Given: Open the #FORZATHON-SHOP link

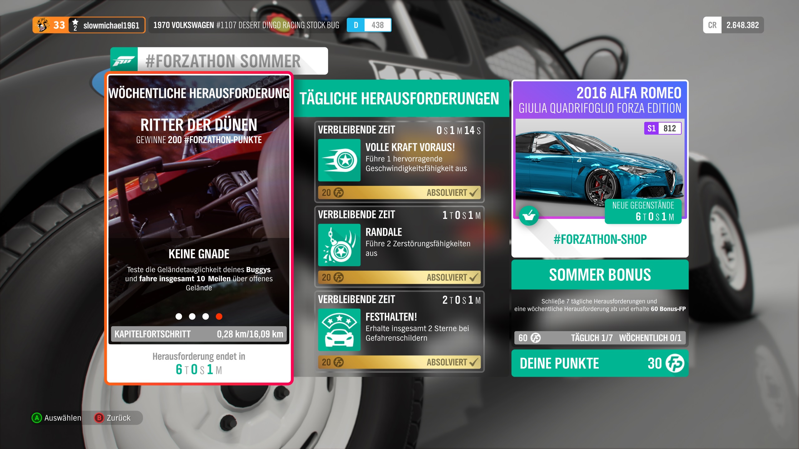Looking at the screenshot, I should pos(600,239).
